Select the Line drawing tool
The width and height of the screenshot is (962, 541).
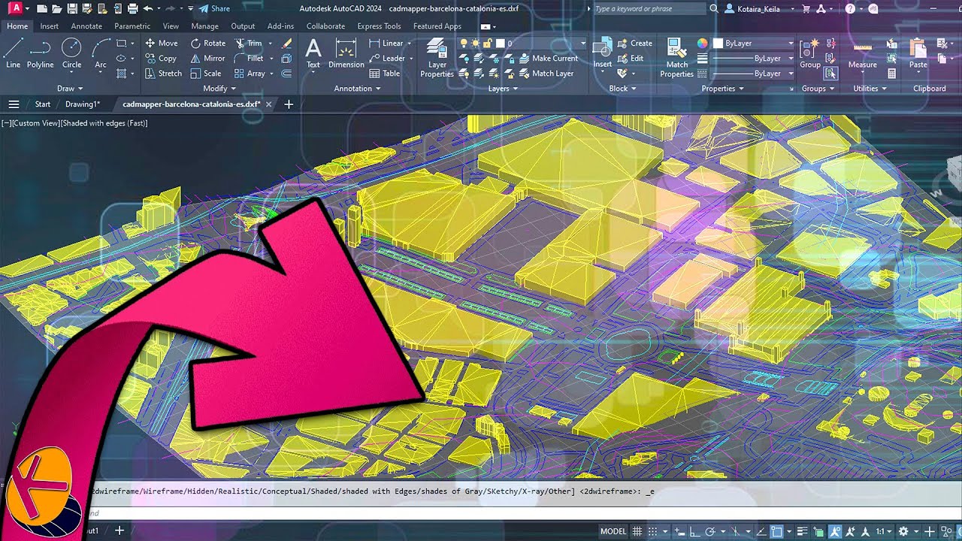point(13,54)
